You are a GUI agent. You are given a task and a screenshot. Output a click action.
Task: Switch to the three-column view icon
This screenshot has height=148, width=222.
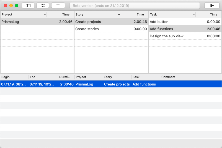point(28,6)
